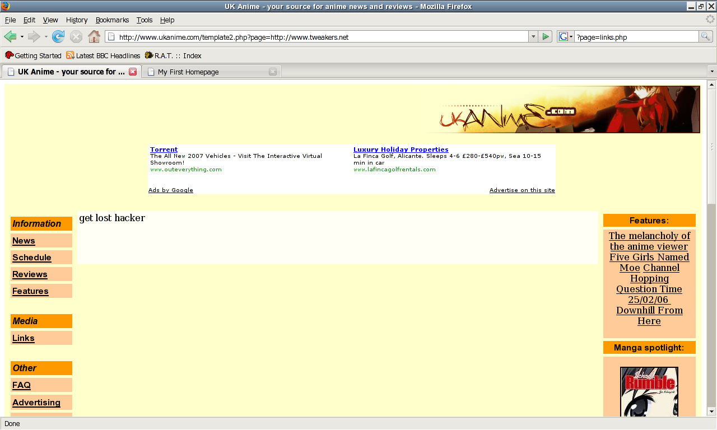The image size is (717, 430).
Task: Click inside the URL address field
Action: 319,37
